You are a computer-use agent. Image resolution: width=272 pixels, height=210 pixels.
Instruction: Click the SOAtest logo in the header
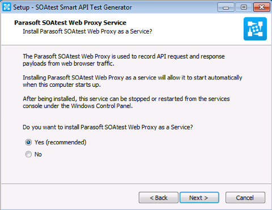(x=255, y=29)
